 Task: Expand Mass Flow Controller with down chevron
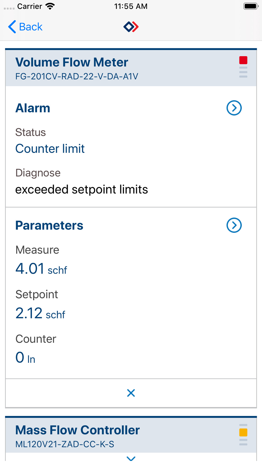[x=131, y=458]
